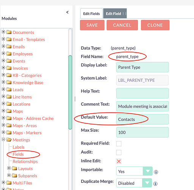Expand the Leads module tree node
194x190 pixels.
point(3,89)
